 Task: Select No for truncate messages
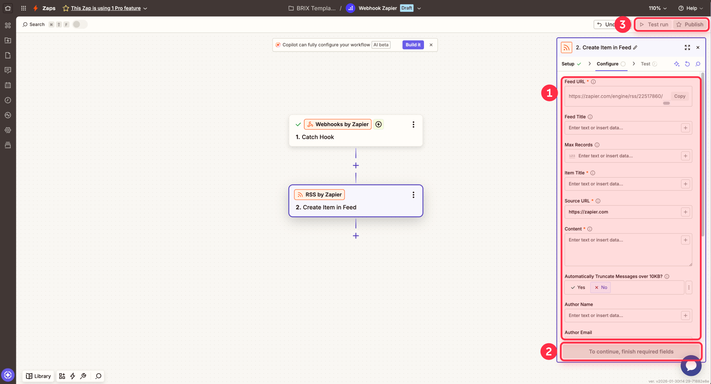point(601,287)
